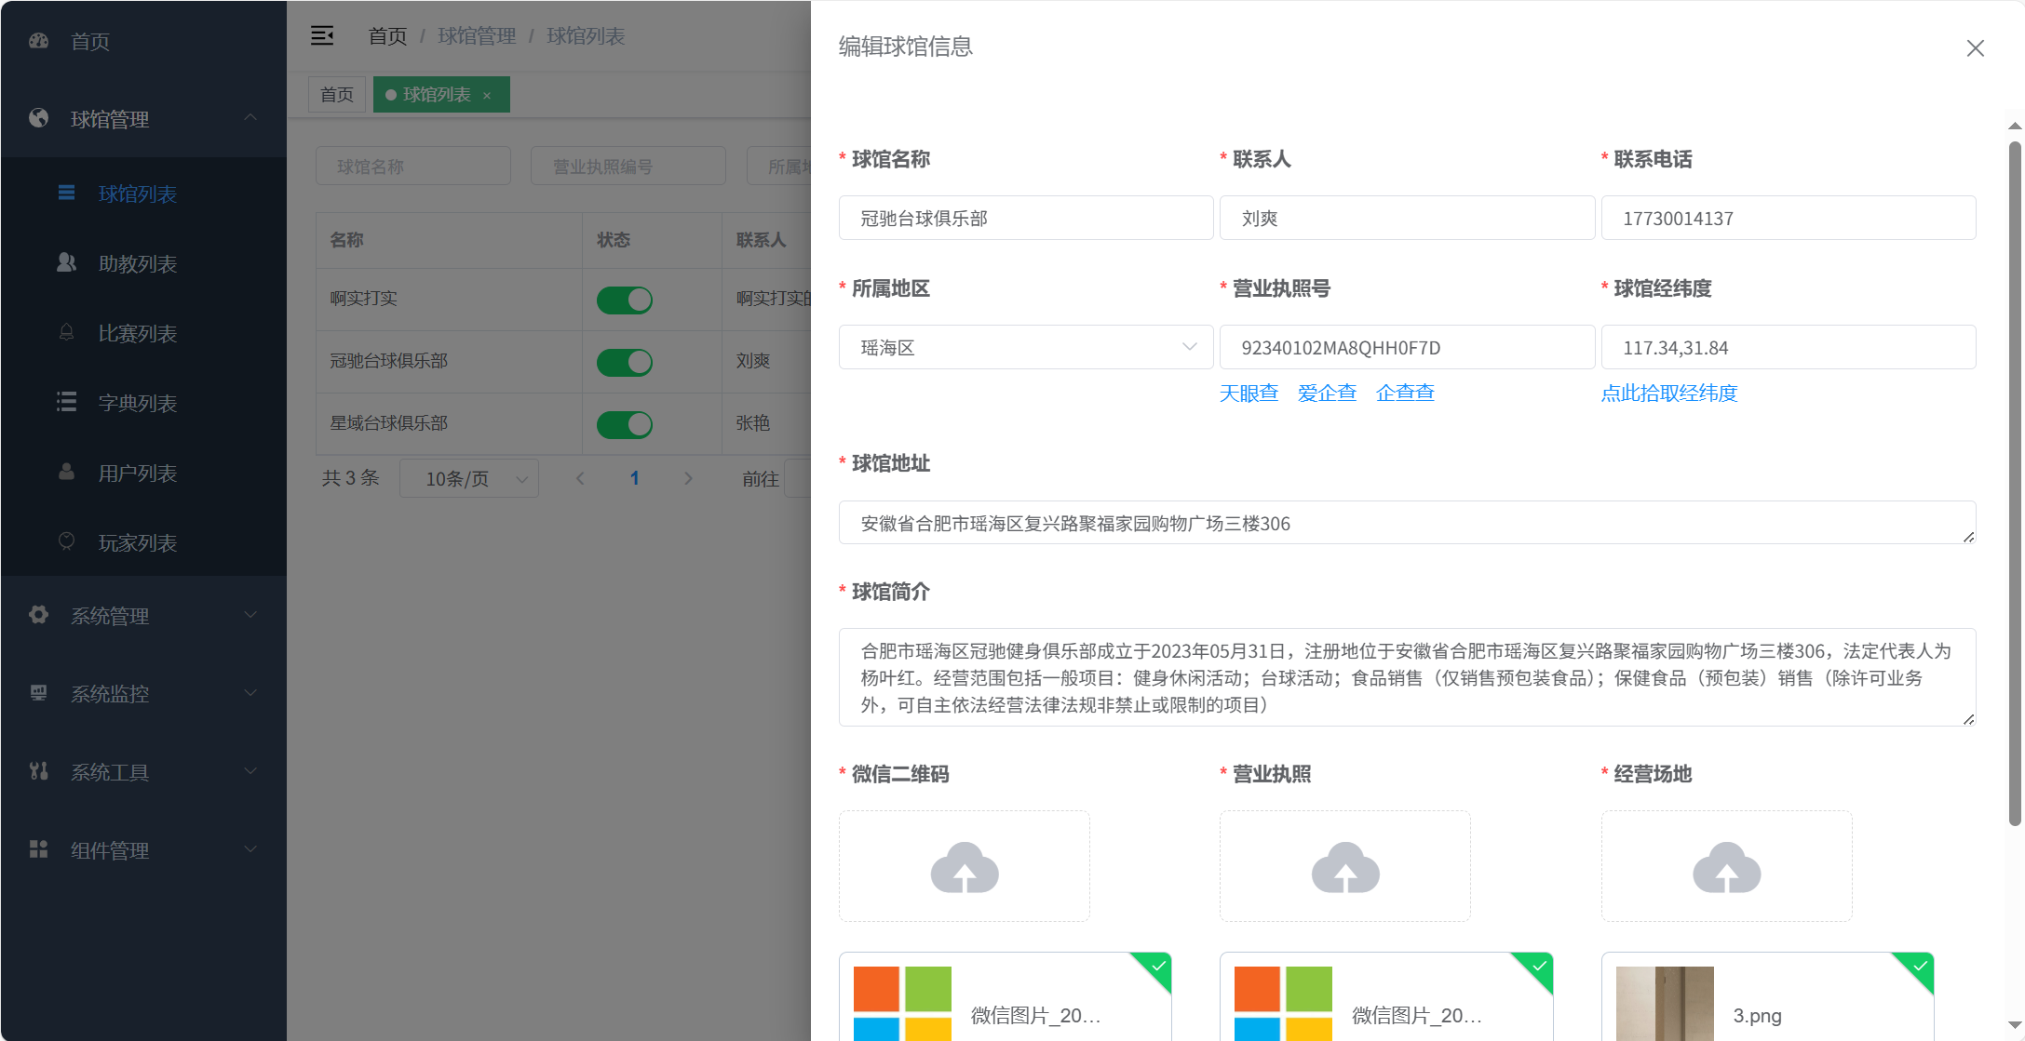Open the 10条/页 page size dropdown
The image size is (2025, 1041).
click(x=468, y=478)
